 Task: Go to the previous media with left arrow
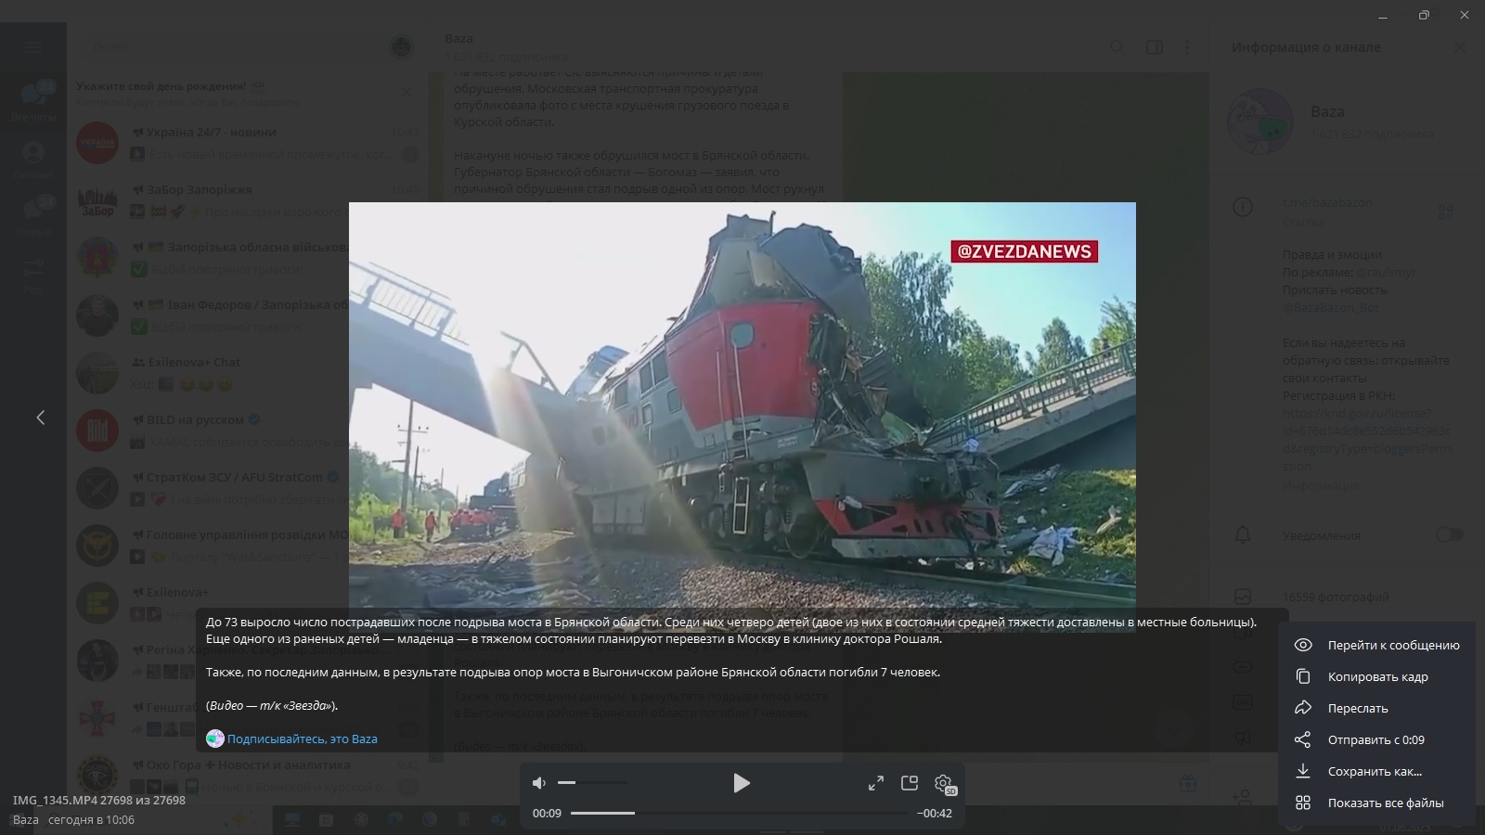click(40, 417)
